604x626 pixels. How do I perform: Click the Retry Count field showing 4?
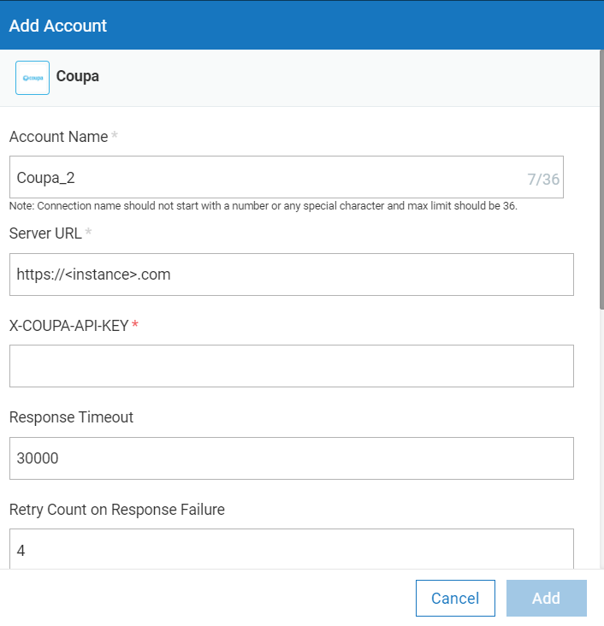292,549
